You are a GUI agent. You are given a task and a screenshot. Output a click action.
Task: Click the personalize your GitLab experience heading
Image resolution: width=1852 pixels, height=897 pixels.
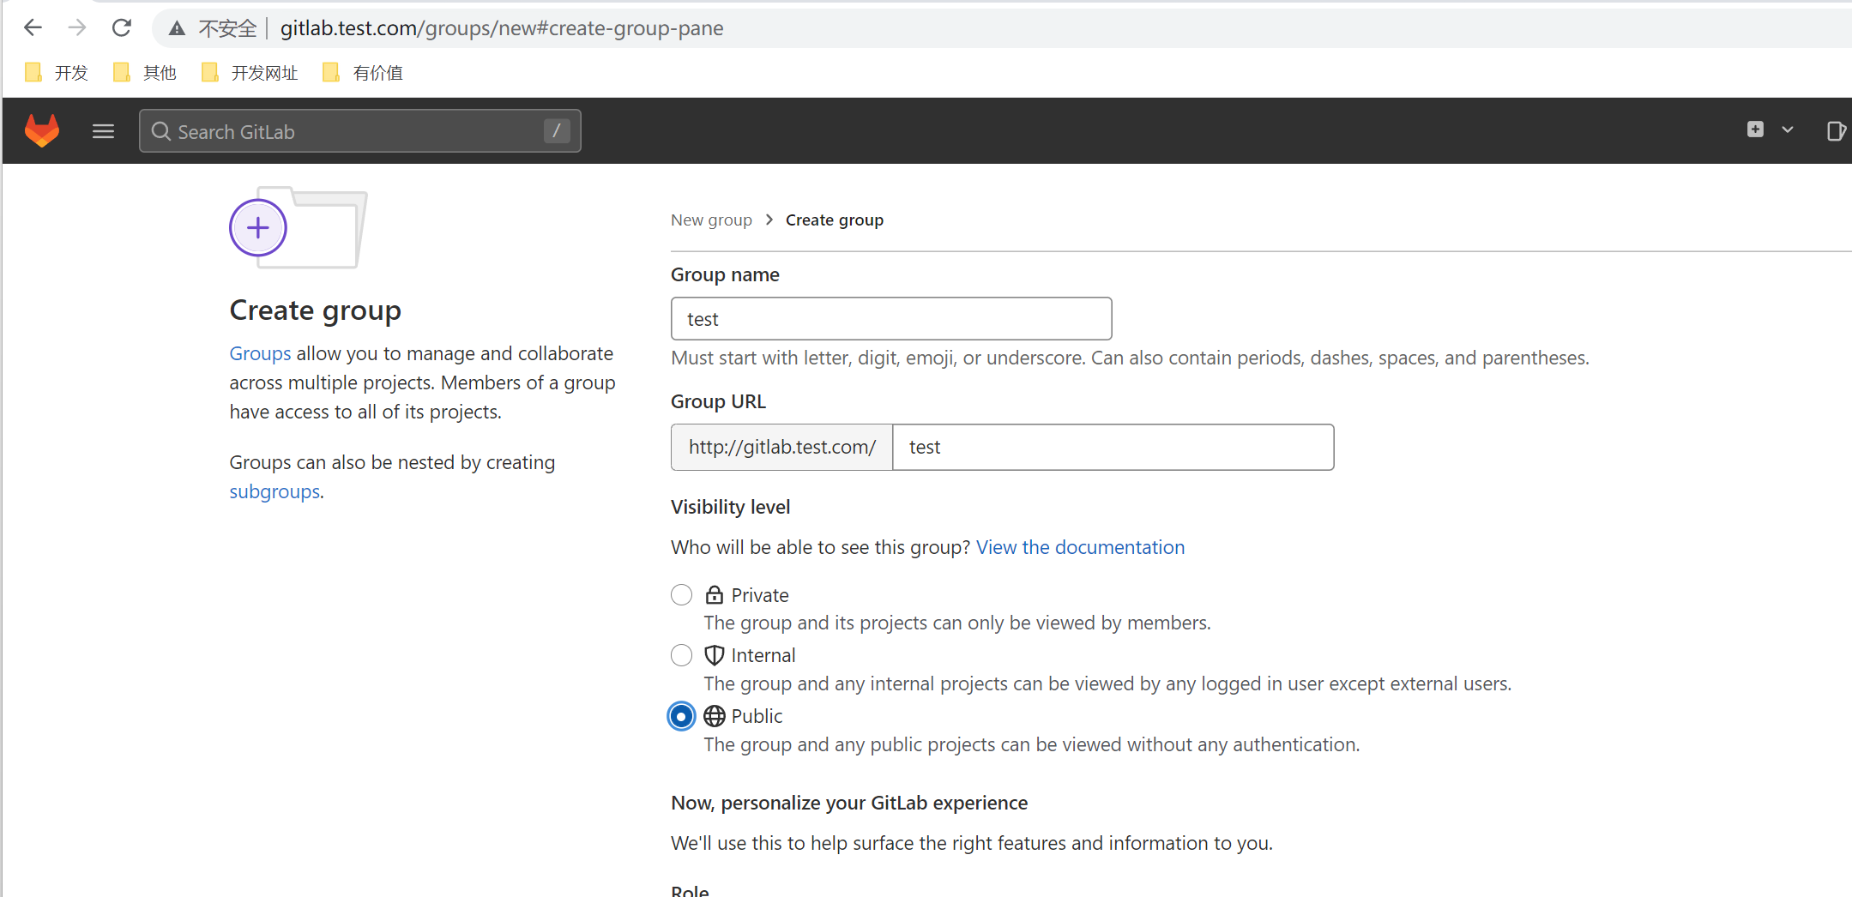pyautogui.click(x=849, y=803)
